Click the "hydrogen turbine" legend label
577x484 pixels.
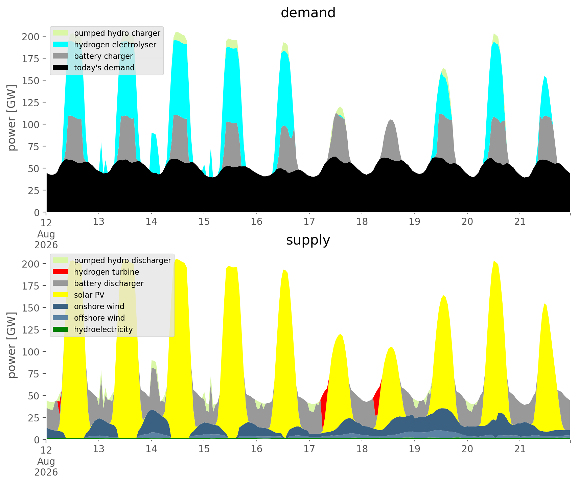pos(107,272)
